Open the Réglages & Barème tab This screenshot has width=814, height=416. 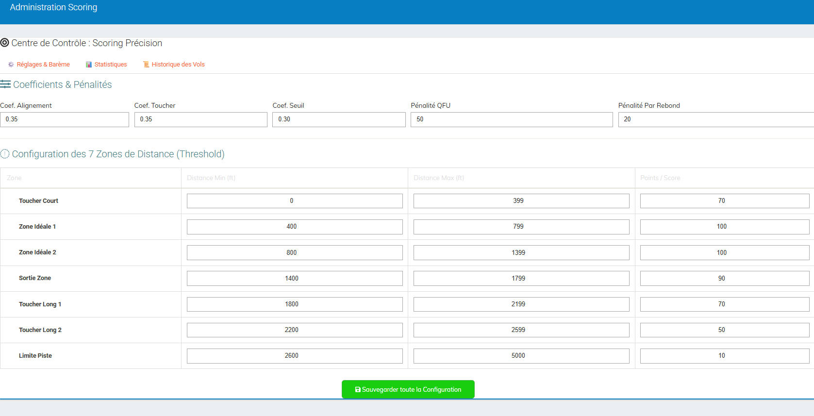[x=43, y=65]
